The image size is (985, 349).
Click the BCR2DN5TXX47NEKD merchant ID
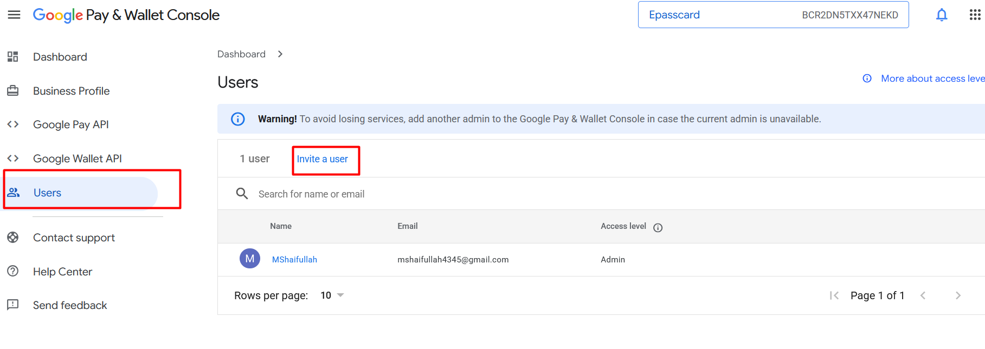click(x=850, y=15)
